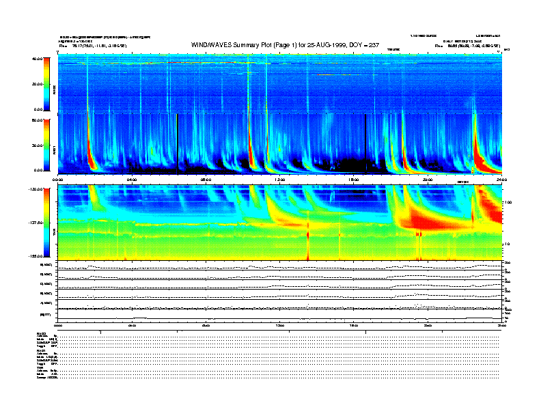This screenshot has height=418, width=541.
Task: Click the 08:00 tick label under RAD1 spectrogram
Action: (206, 180)
